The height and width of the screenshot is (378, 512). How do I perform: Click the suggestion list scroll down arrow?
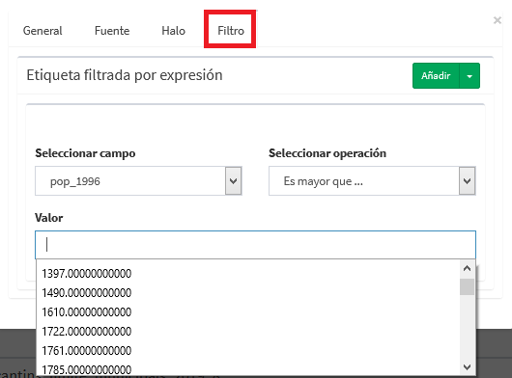(467, 367)
